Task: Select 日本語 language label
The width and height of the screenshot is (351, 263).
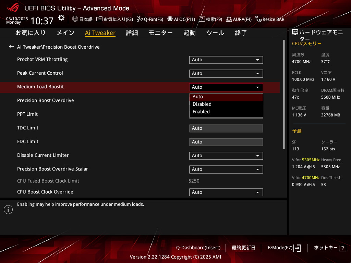Action: pos(86,19)
